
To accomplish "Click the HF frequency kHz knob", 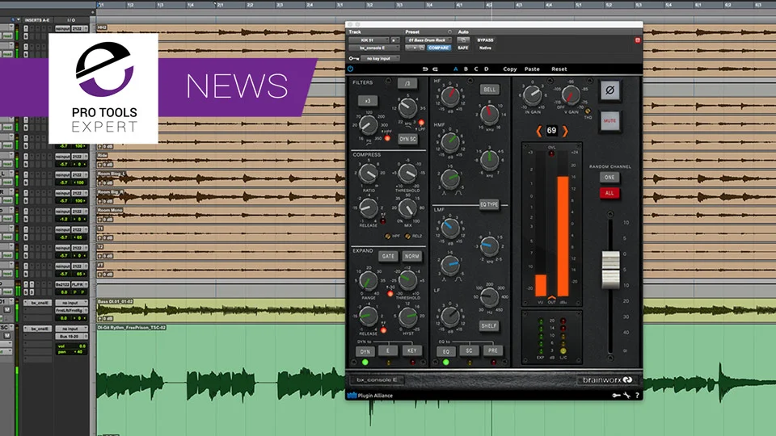I will pos(489,115).
